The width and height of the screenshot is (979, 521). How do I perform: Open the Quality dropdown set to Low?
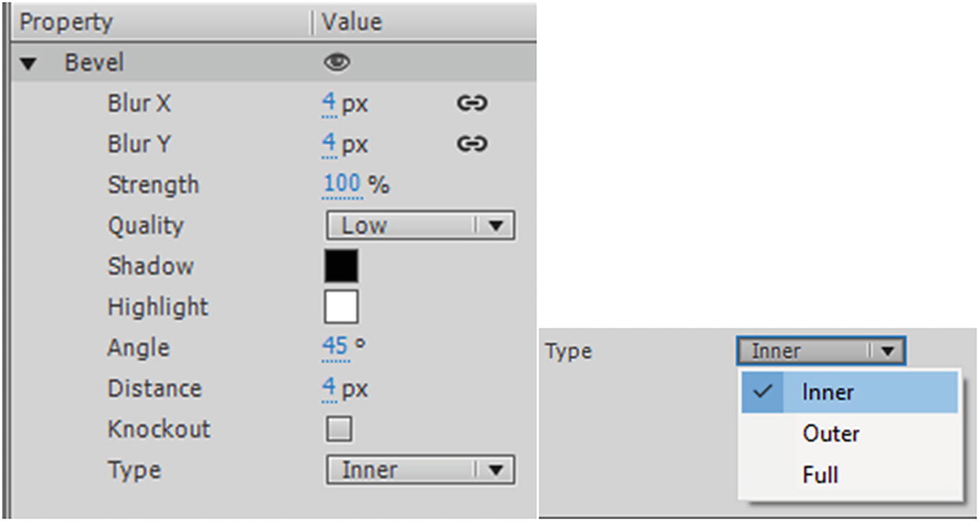click(420, 226)
